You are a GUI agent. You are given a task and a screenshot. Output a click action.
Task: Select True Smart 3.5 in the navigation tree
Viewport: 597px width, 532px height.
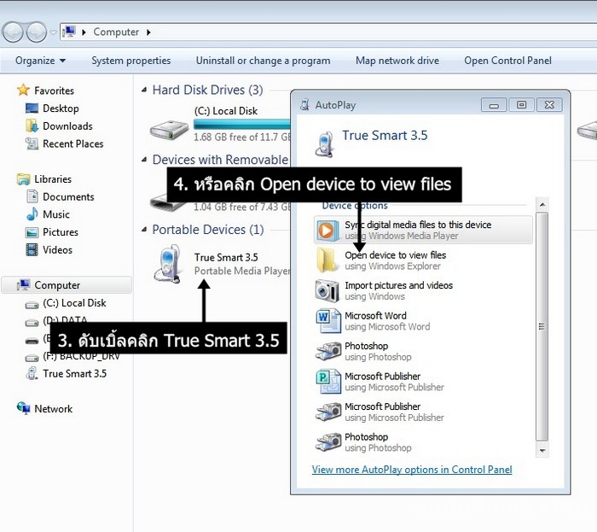[x=74, y=373]
